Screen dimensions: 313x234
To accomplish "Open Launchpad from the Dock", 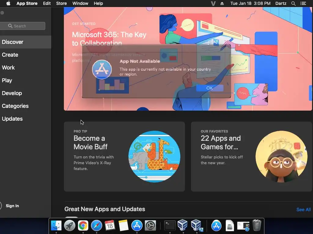I will [70, 225].
